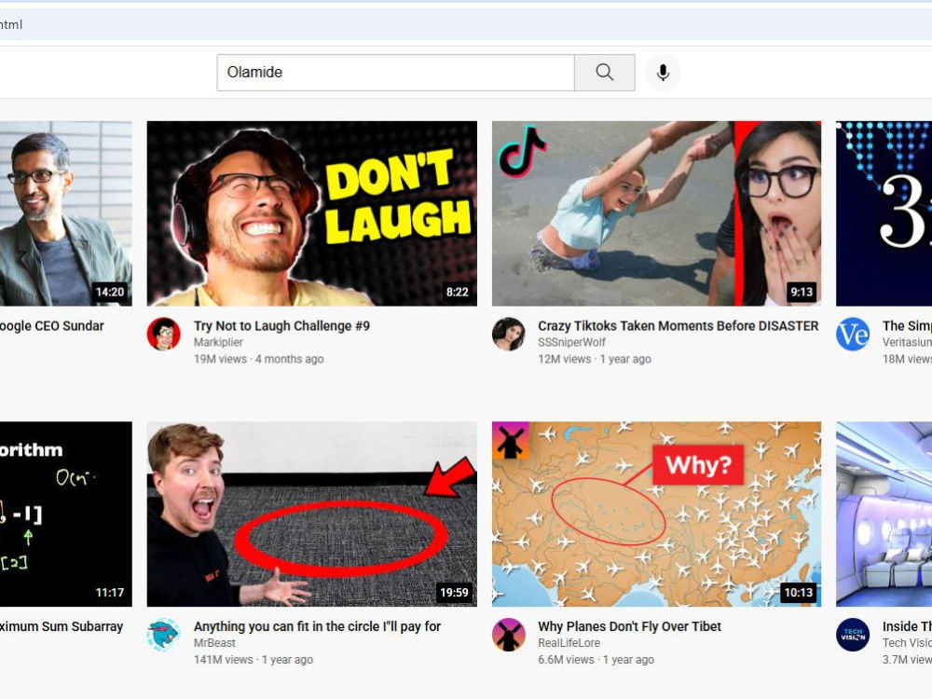
Task: Click the 19M views · 4 months ago text
Action: (x=258, y=359)
